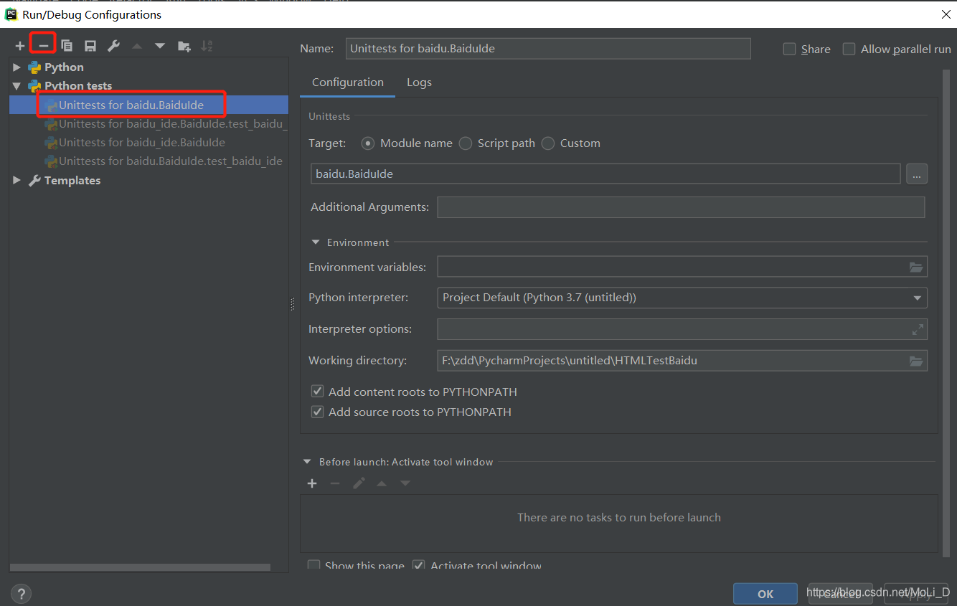
Task: Switch to the Logs tab
Action: point(419,82)
